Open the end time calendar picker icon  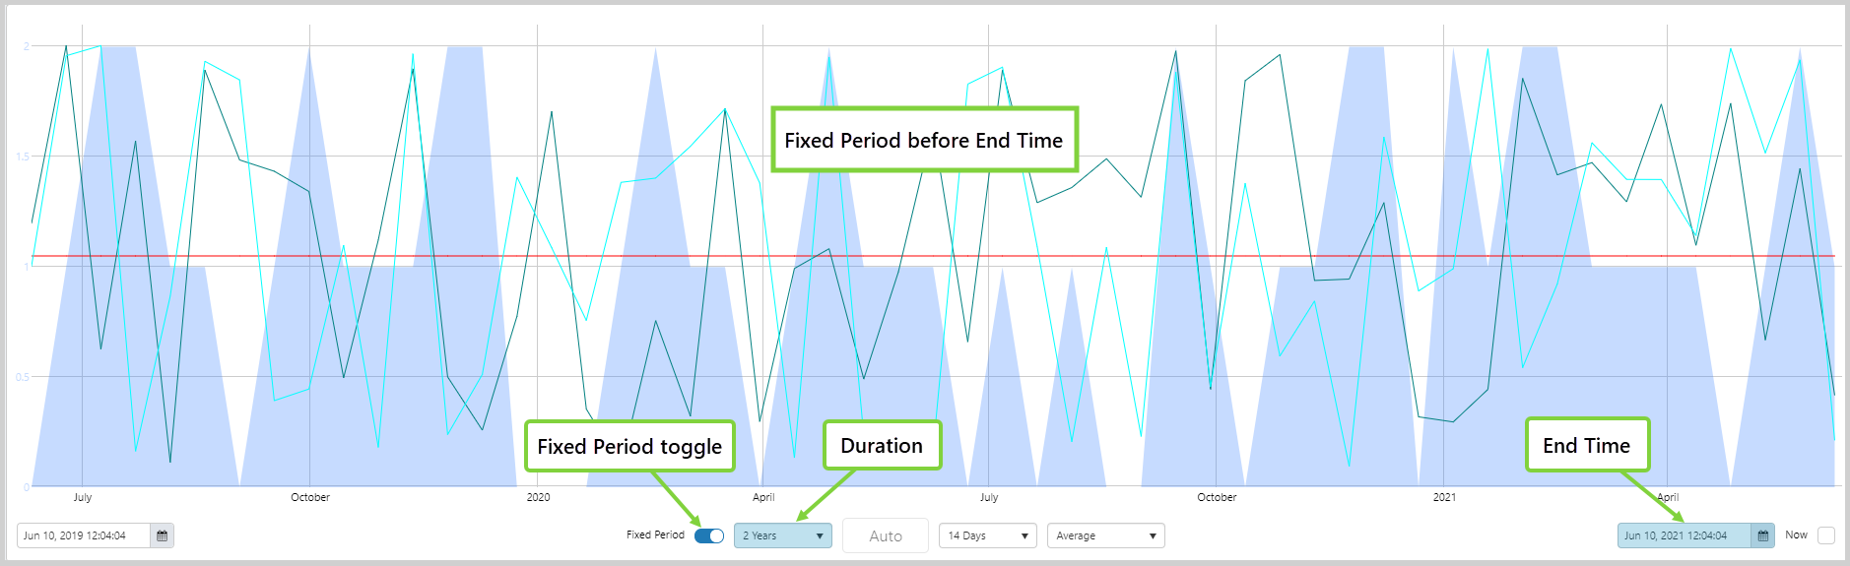click(1762, 535)
